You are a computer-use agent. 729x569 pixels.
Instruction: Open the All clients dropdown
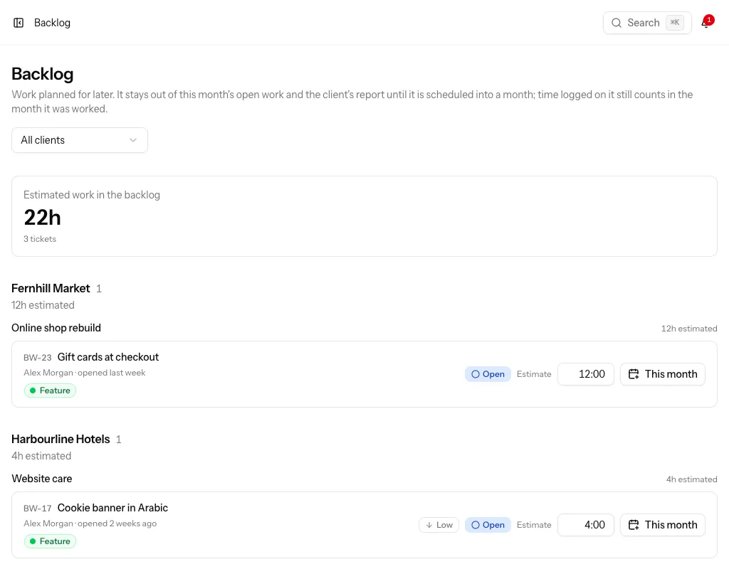coord(80,140)
